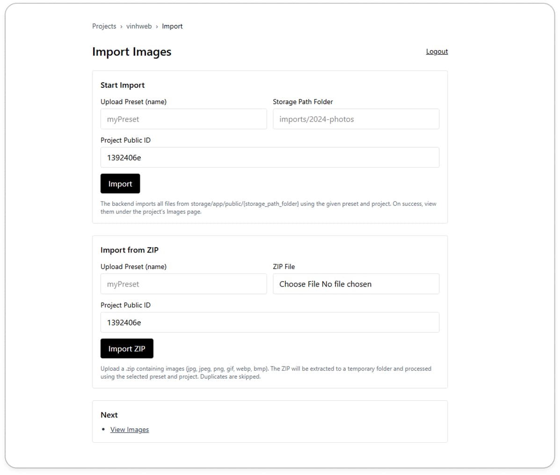Click the Import Images page title
The image size is (560, 475).
[x=132, y=52]
